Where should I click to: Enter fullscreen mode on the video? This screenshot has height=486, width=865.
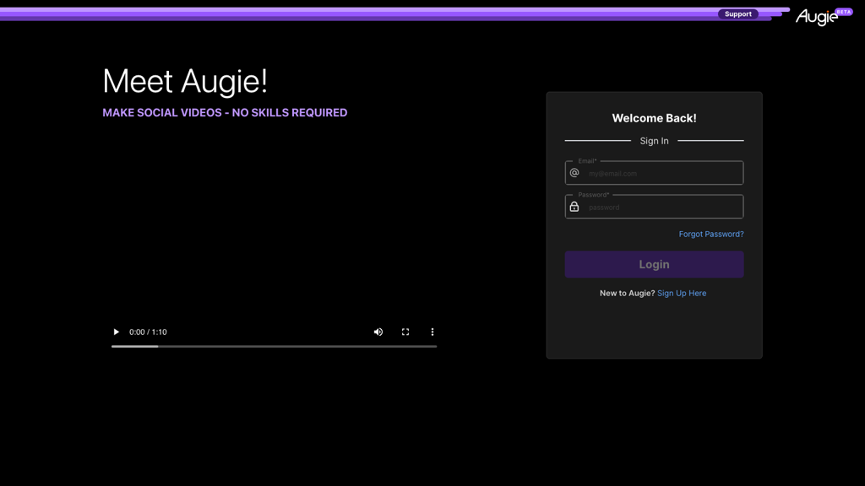point(405,332)
